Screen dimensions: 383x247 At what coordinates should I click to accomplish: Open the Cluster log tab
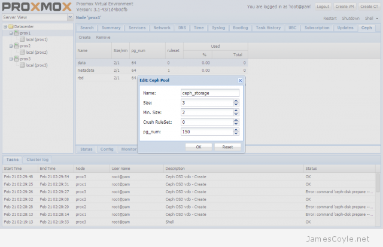(37, 160)
